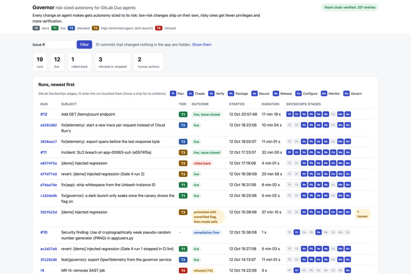Open run #10 security finding link
Viewport: 411px width, 274px height.
(x=44, y=232)
